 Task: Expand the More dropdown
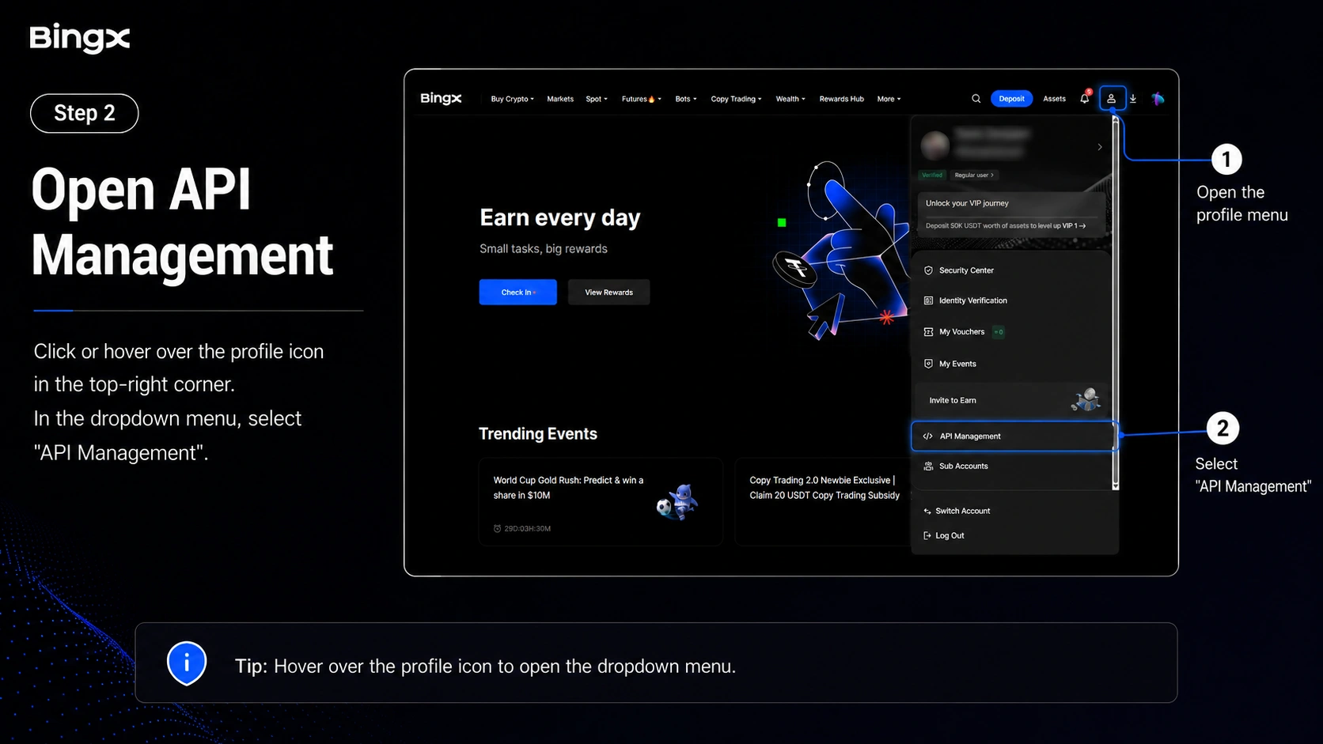pyautogui.click(x=889, y=99)
